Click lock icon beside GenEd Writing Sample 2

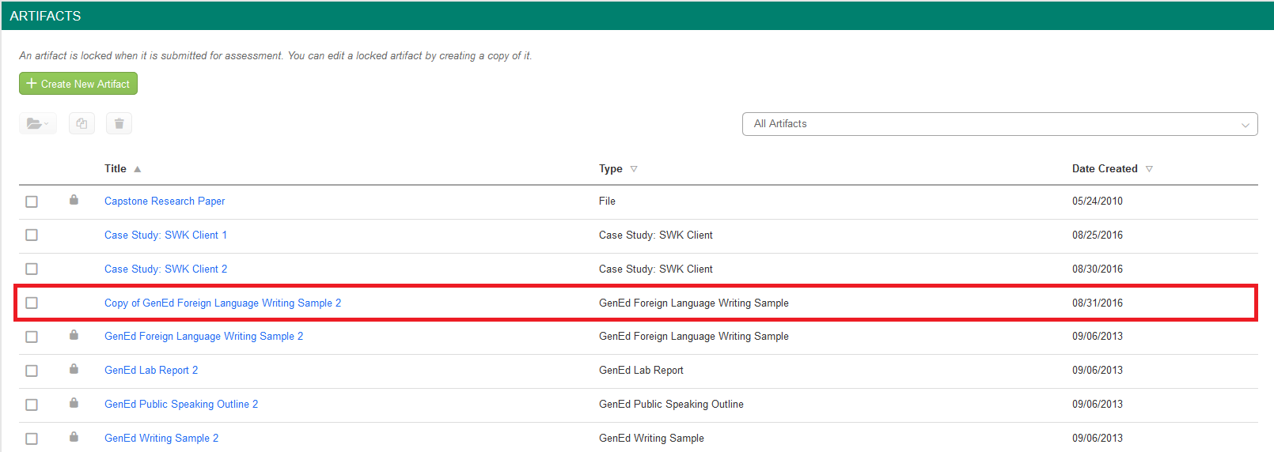click(74, 437)
